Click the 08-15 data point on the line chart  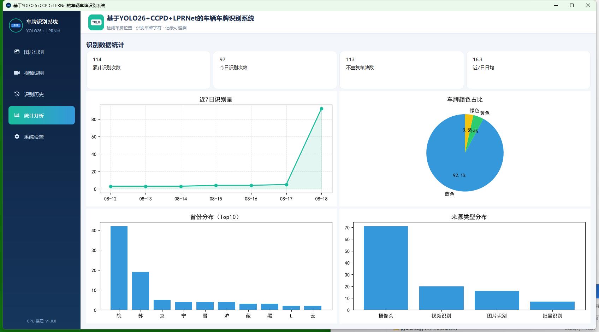(216, 185)
